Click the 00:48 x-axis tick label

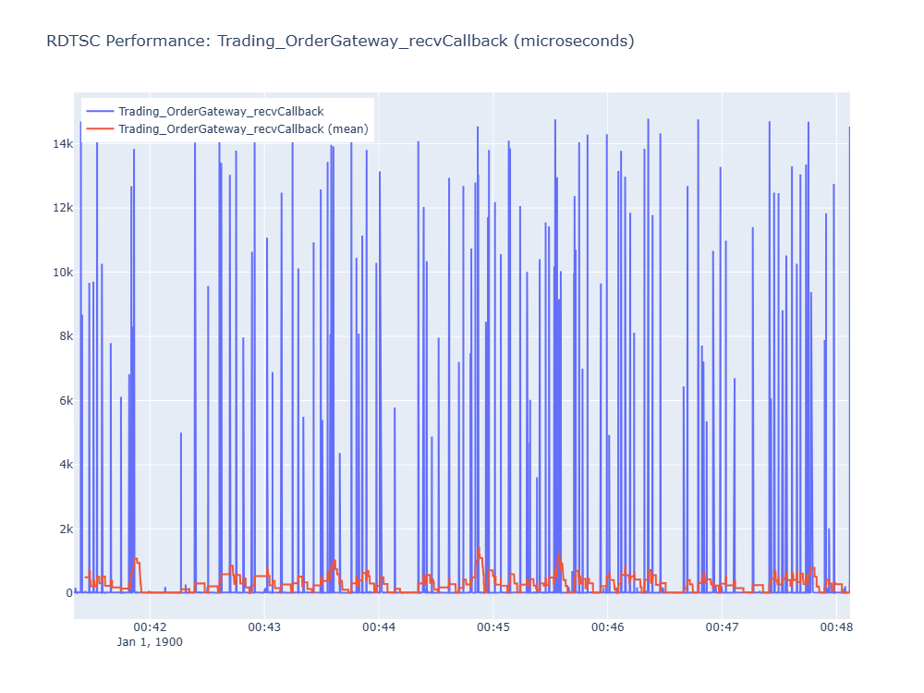(x=836, y=627)
